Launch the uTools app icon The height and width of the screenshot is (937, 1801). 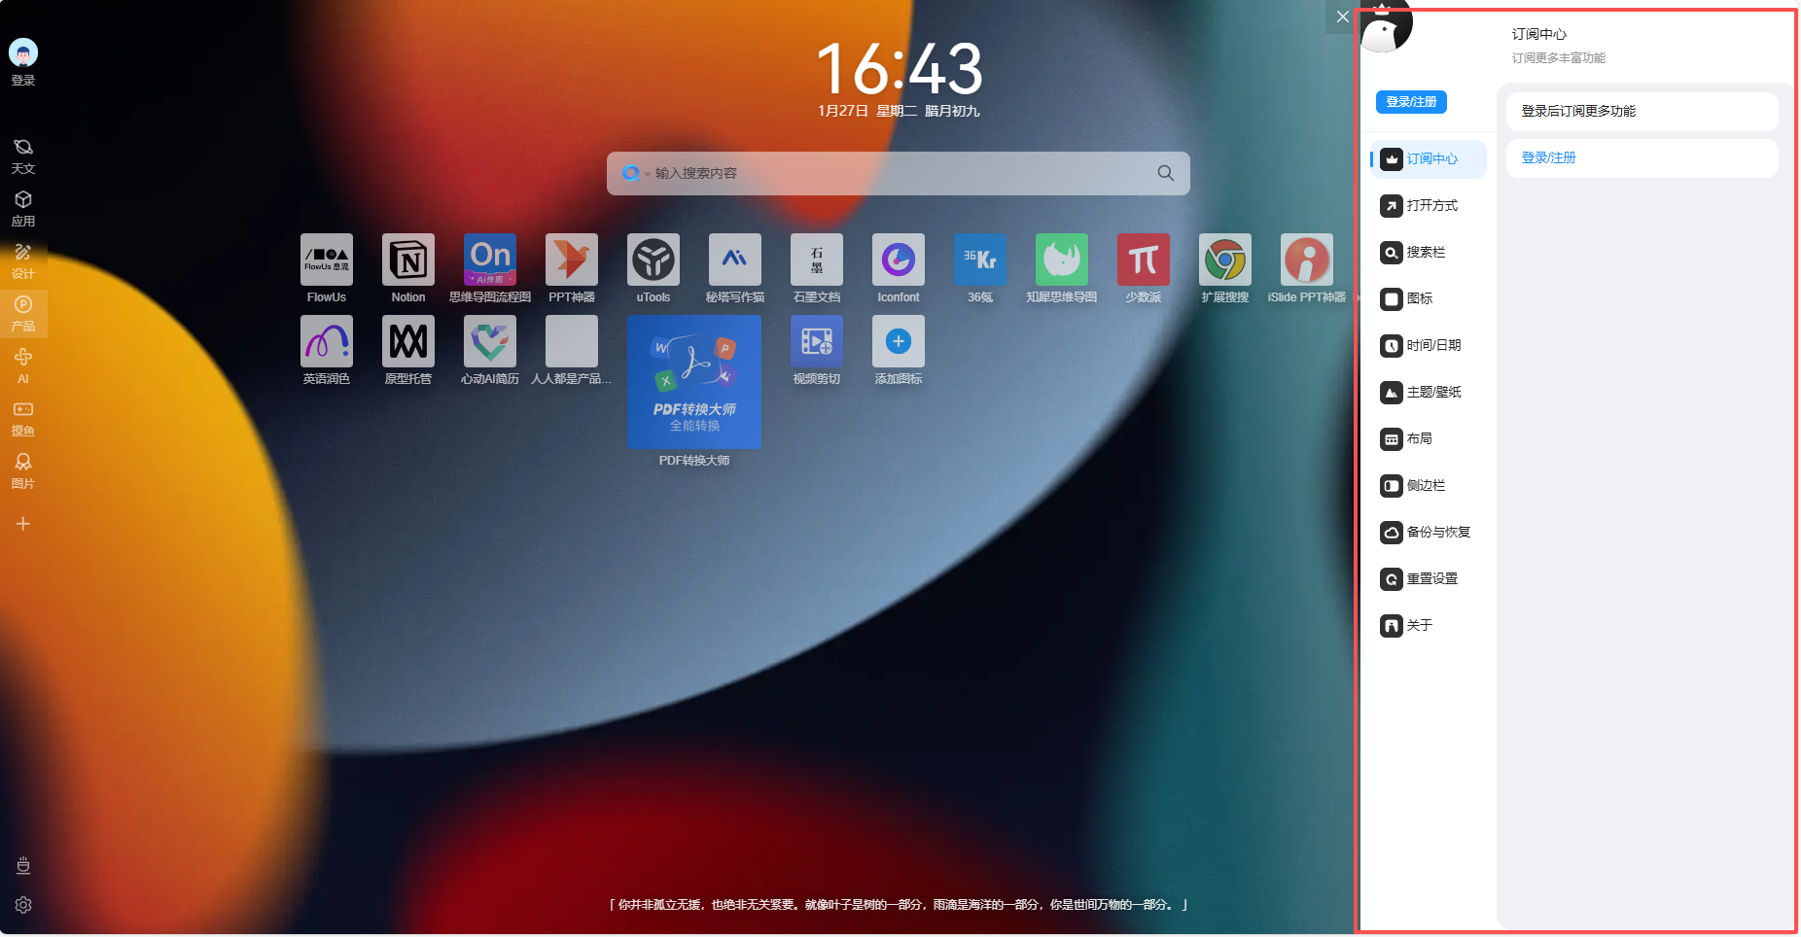(653, 260)
